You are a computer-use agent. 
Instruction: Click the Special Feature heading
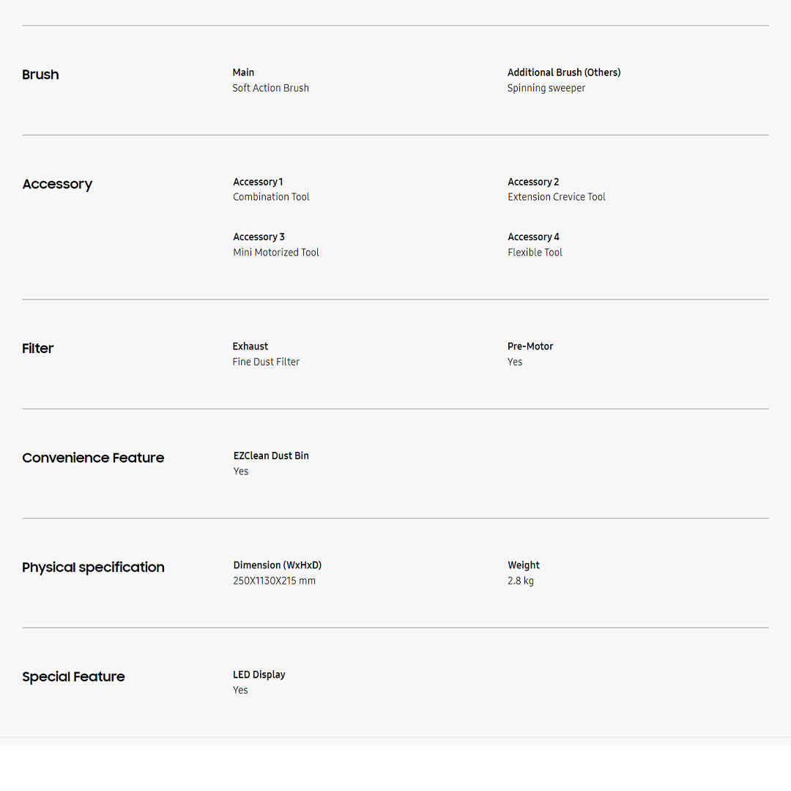73,677
